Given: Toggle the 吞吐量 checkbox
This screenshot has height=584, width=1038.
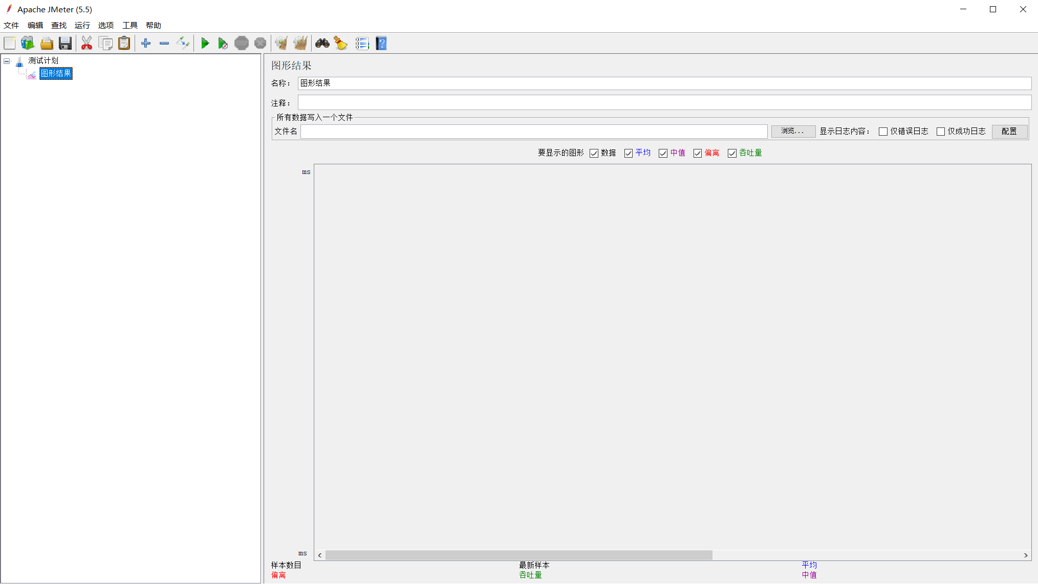Looking at the screenshot, I should pyautogui.click(x=732, y=154).
